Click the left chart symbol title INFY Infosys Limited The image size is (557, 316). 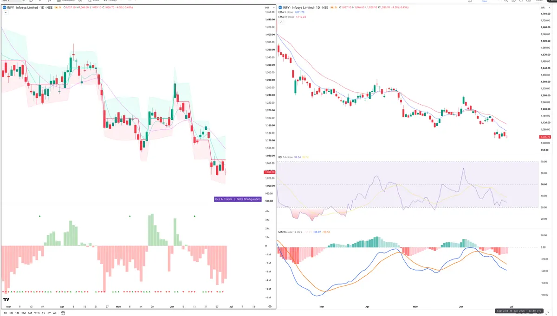(30, 7)
